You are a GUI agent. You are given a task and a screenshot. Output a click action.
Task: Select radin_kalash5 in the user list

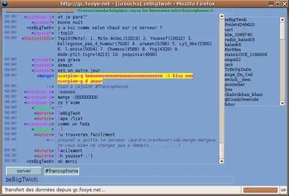click(239, 39)
